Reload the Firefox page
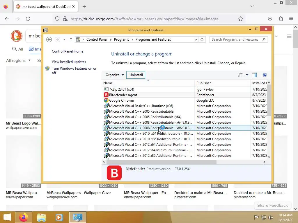The width and height of the screenshot is (298, 223). [x=28, y=19]
